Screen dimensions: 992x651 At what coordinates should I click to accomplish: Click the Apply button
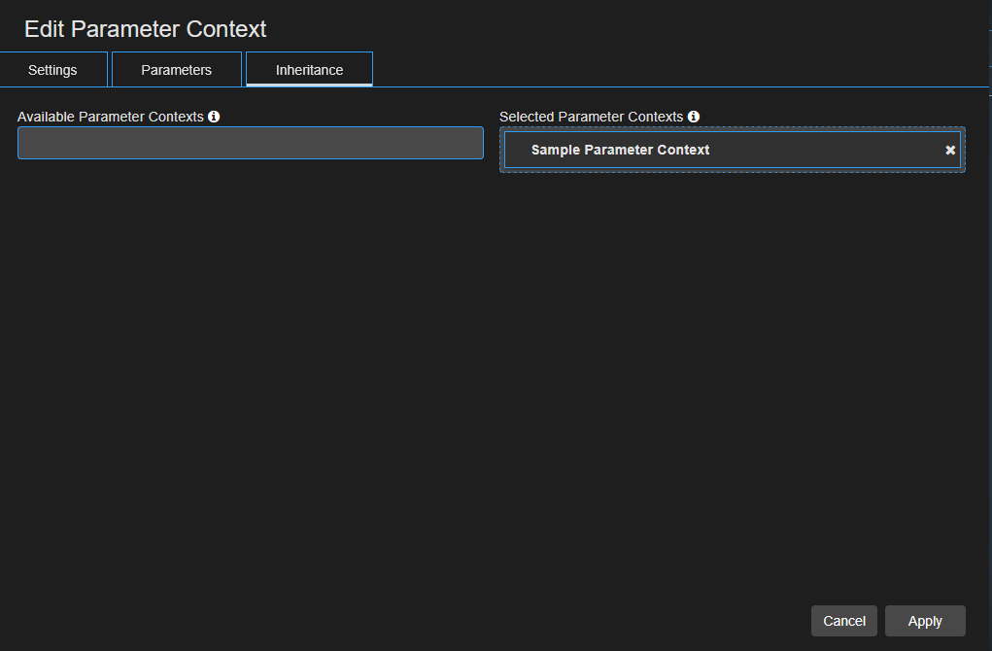[924, 620]
